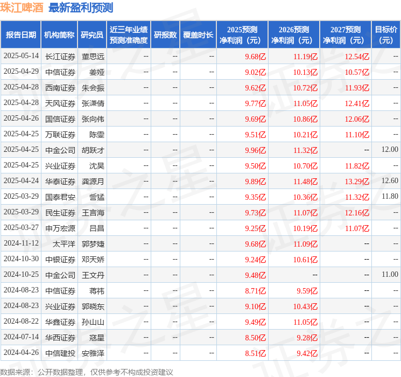Viewport: 401px width, 377px height.
Task: Click the 13.29亿 profit forecast value
Action: (x=357, y=181)
